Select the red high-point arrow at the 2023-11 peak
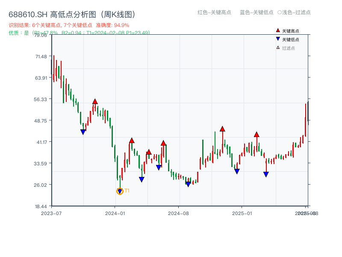 tap(95, 100)
